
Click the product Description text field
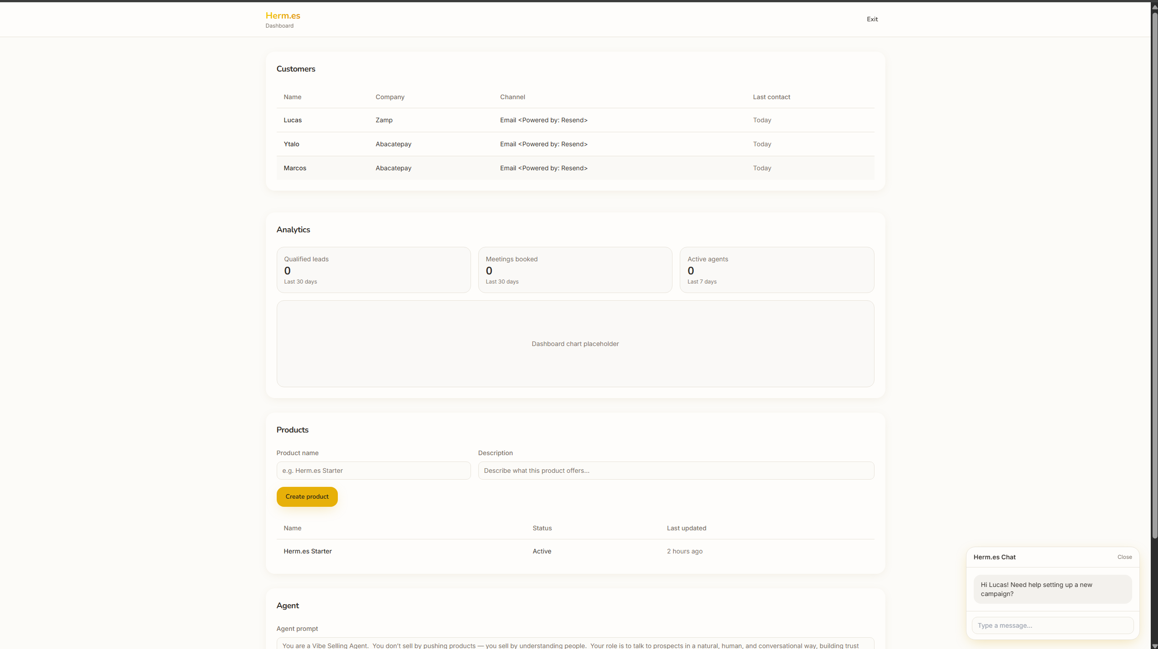[x=676, y=471]
